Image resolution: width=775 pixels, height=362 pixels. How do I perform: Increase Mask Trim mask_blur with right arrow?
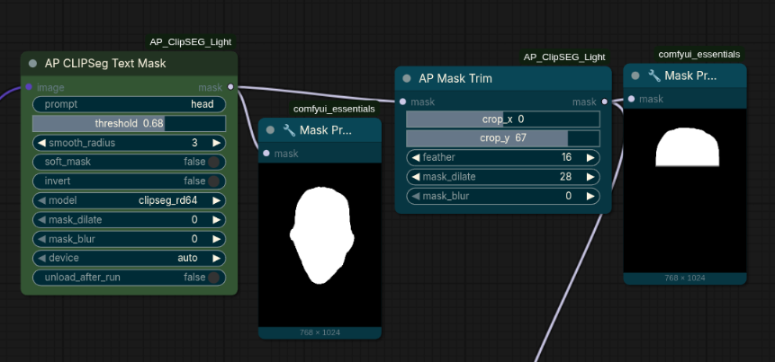click(x=590, y=196)
